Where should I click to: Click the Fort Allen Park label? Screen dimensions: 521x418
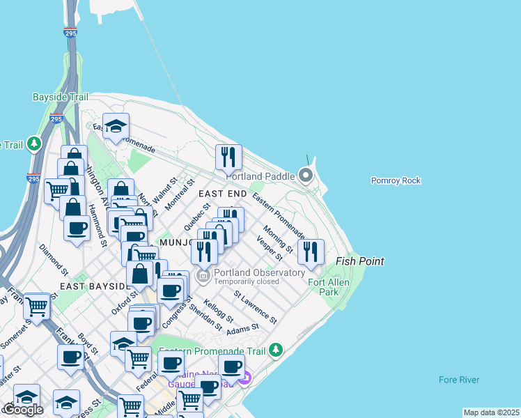[x=323, y=286]
